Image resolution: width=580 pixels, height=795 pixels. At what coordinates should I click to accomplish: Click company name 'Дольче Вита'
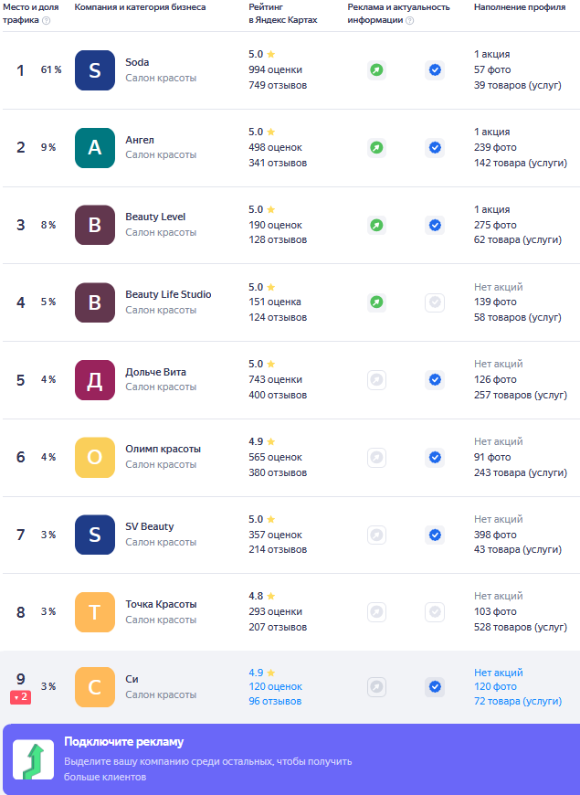(155, 372)
